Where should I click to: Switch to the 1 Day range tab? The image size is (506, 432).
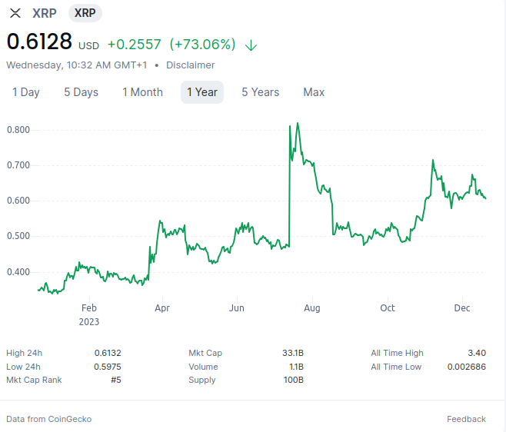tap(26, 92)
